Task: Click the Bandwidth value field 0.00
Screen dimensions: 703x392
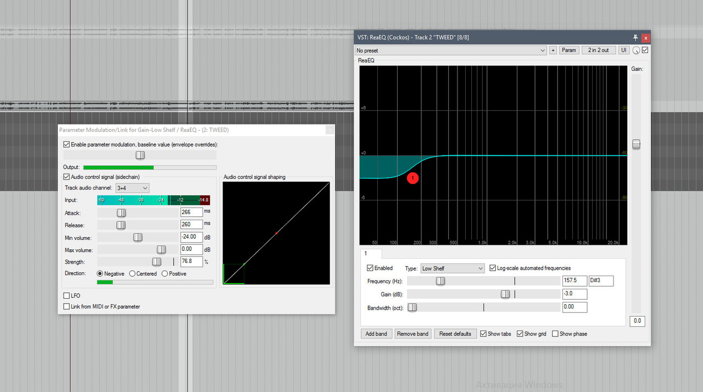Action: pos(575,307)
